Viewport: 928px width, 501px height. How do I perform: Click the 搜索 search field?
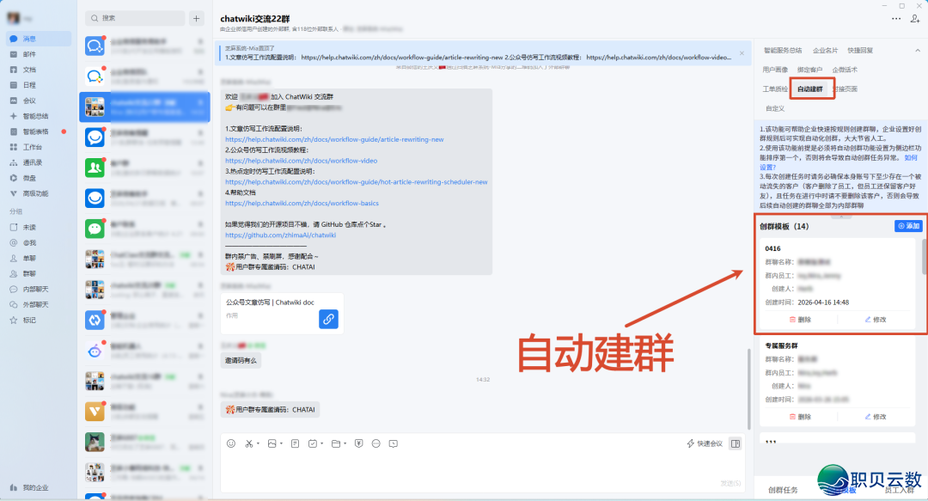click(x=136, y=18)
